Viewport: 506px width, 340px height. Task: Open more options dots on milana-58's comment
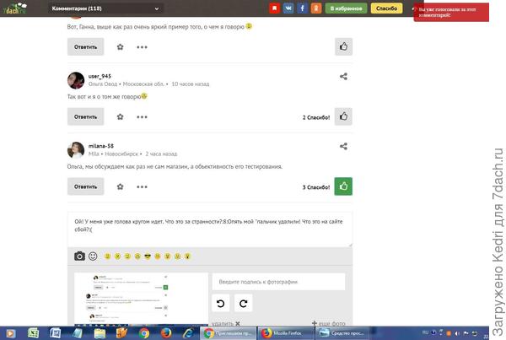pyautogui.click(x=142, y=186)
